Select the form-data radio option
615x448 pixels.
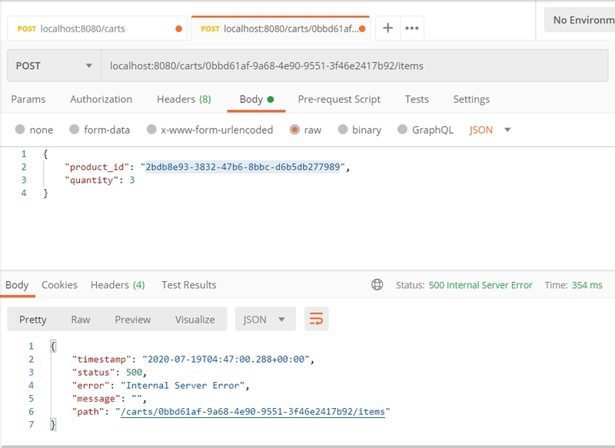(75, 130)
